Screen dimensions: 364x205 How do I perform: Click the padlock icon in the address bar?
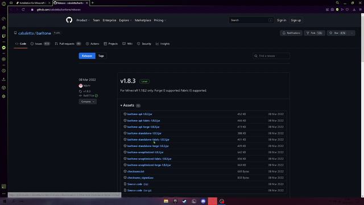tap(32, 10)
